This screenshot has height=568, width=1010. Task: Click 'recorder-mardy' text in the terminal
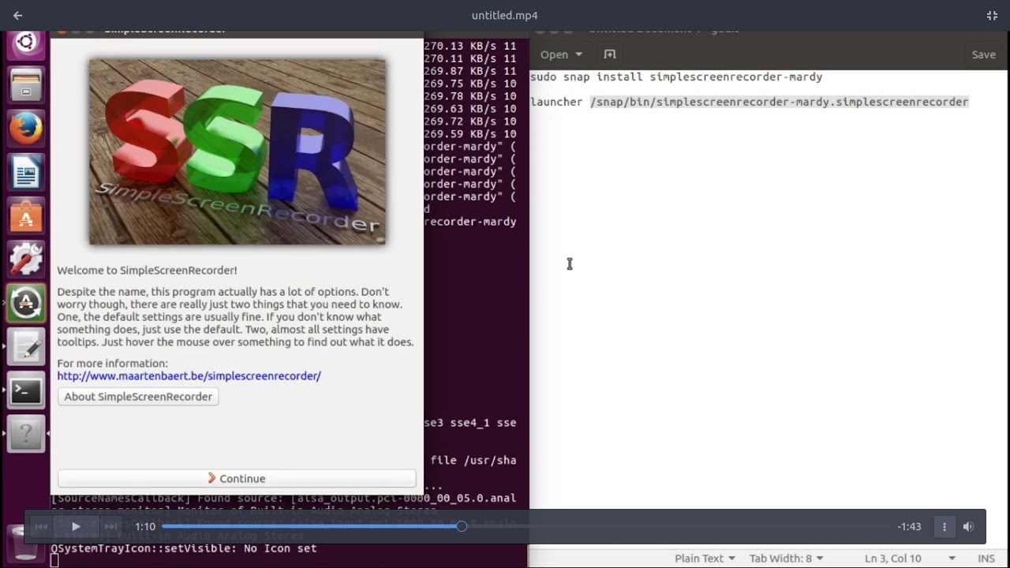(x=470, y=222)
